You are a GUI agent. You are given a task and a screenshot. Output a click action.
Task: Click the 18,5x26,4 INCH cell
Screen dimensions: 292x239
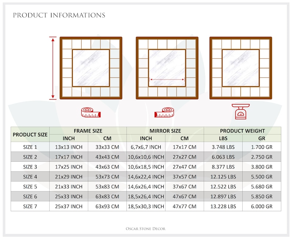[146, 196]
